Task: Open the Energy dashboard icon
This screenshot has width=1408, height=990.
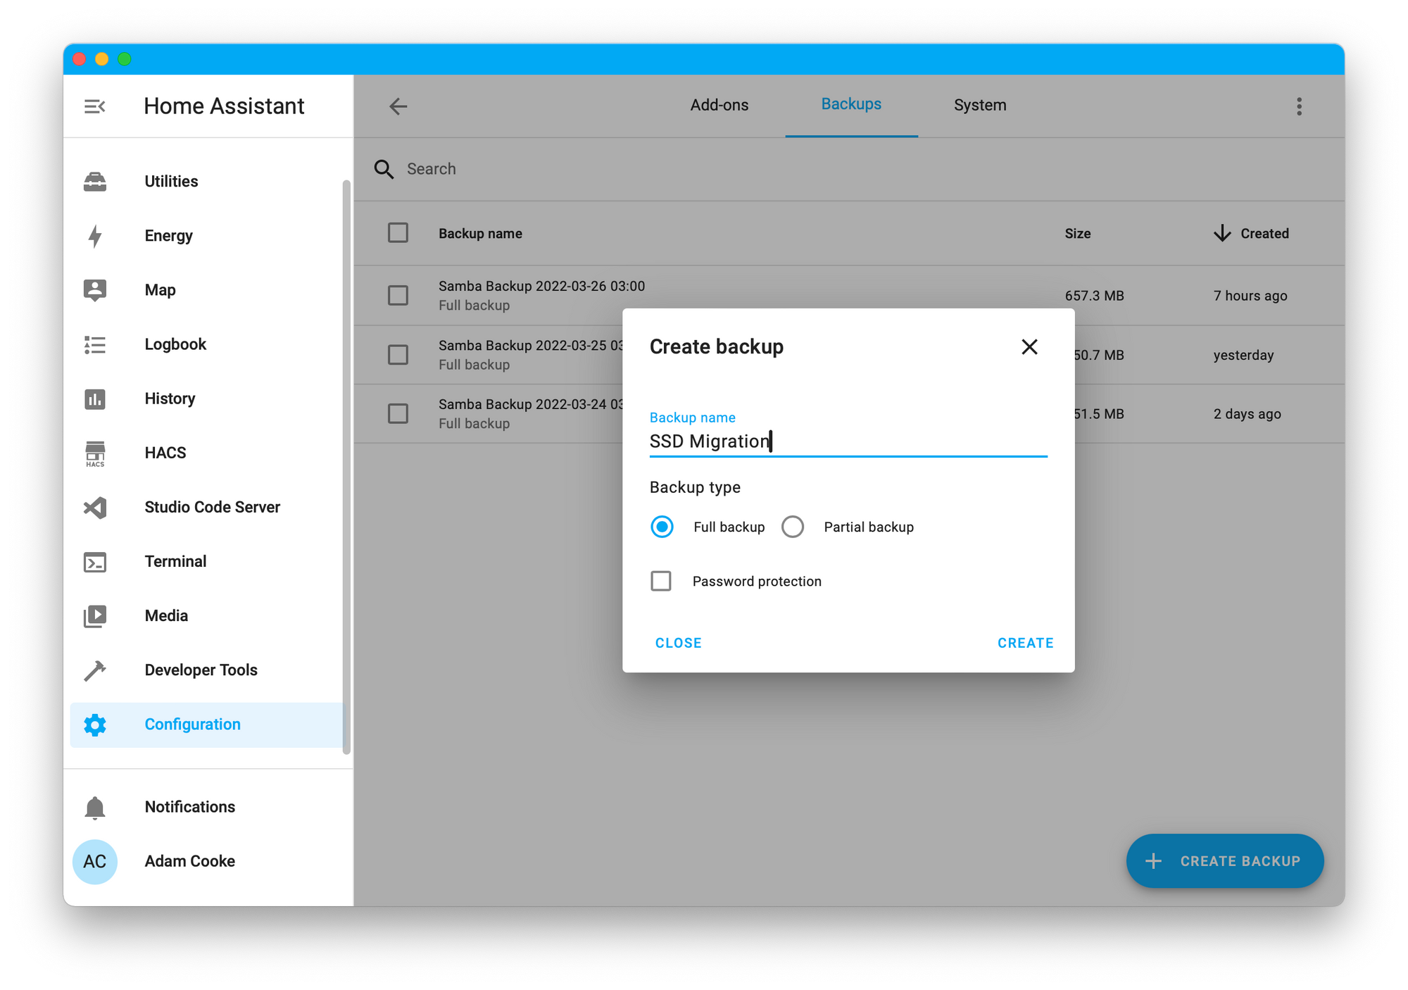Action: pos(94,236)
